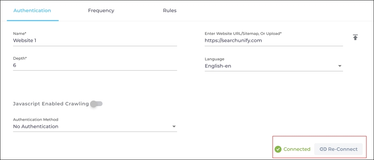Viewport: 374px width, 160px height.
Task: Toggle Javascript Enabled Crawling switch
Action: tap(96, 104)
